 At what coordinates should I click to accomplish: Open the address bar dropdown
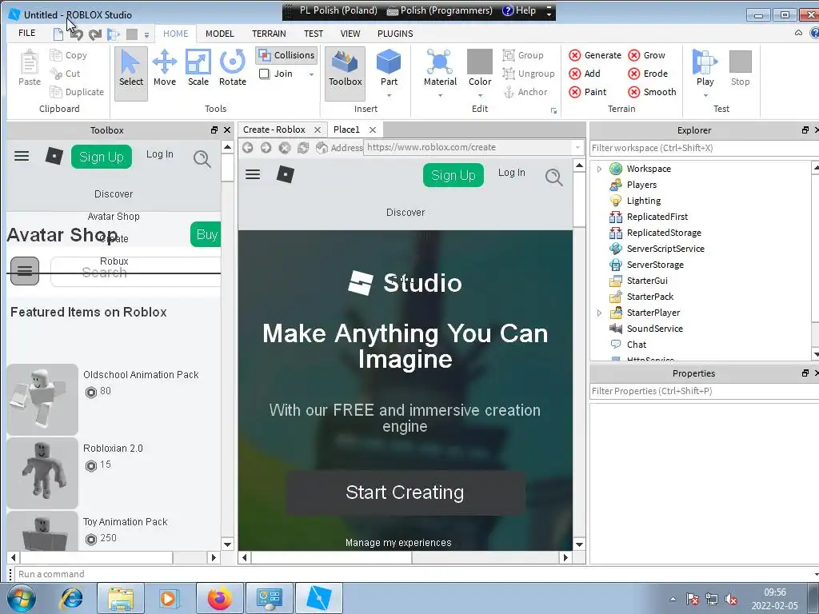[x=577, y=148]
